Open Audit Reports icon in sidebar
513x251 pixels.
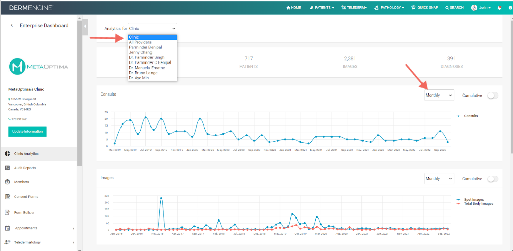pos(7,168)
